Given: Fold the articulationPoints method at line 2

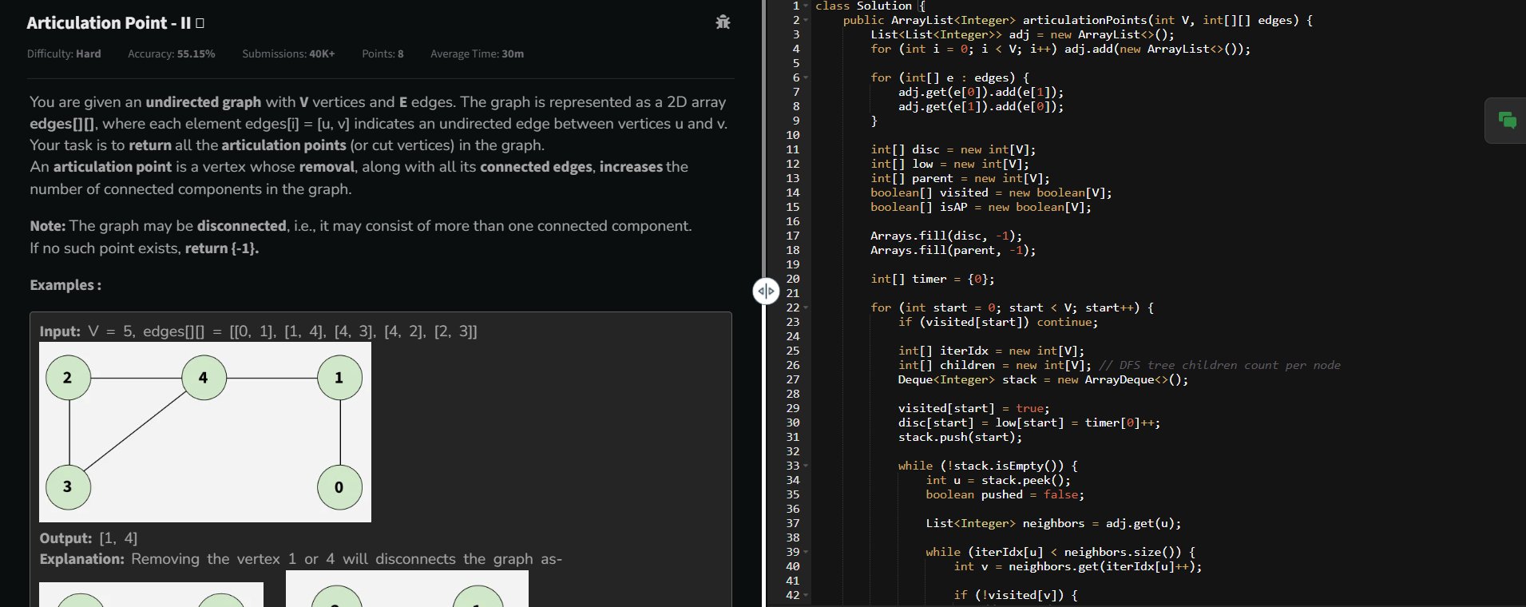Looking at the screenshot, I should (806, 20).
